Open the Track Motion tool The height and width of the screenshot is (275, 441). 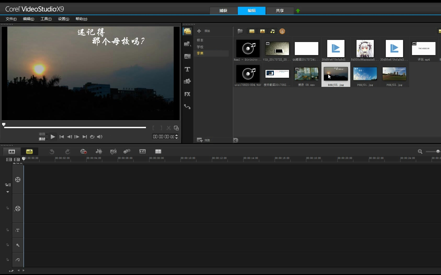pos(127,152)
